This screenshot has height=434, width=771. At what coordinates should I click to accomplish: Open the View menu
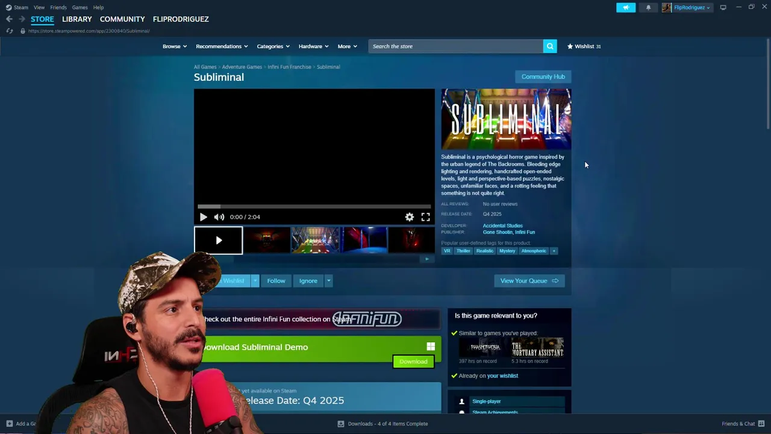coord(39,7)
